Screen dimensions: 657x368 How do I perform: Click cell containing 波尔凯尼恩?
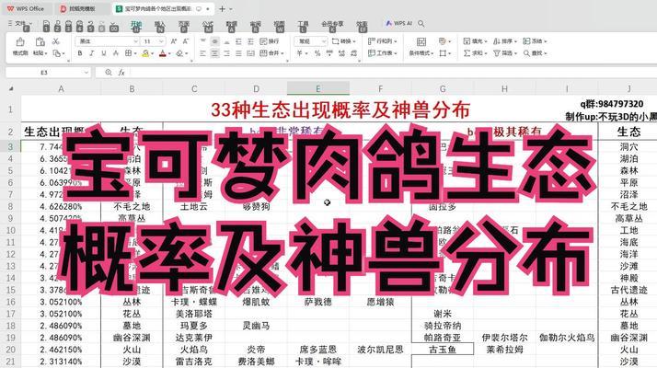coord(380,349)
